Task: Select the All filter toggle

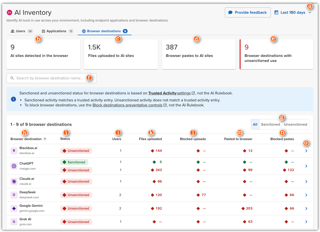Action: (255, 124)
